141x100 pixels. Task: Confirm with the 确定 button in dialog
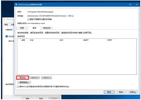[x=109, y=92]
